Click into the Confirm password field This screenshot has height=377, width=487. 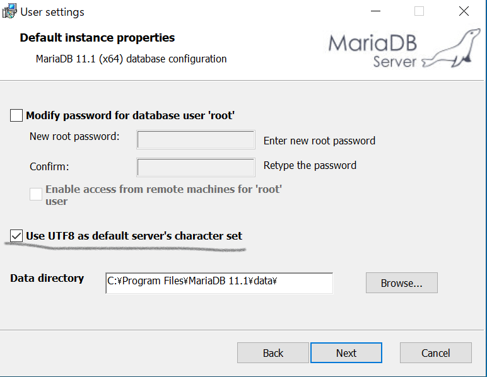(x=196, y=167)
